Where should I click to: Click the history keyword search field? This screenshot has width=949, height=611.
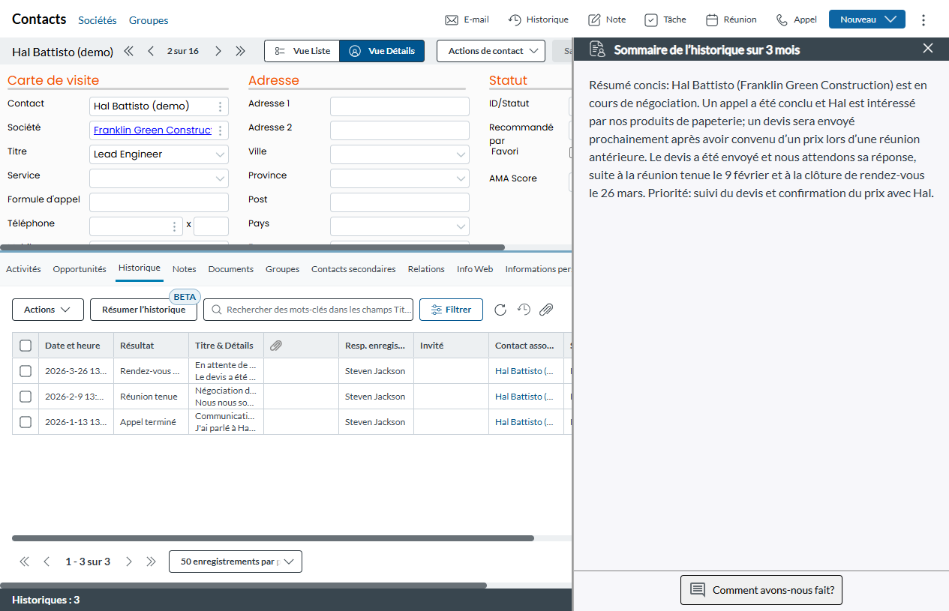(308, 310)
